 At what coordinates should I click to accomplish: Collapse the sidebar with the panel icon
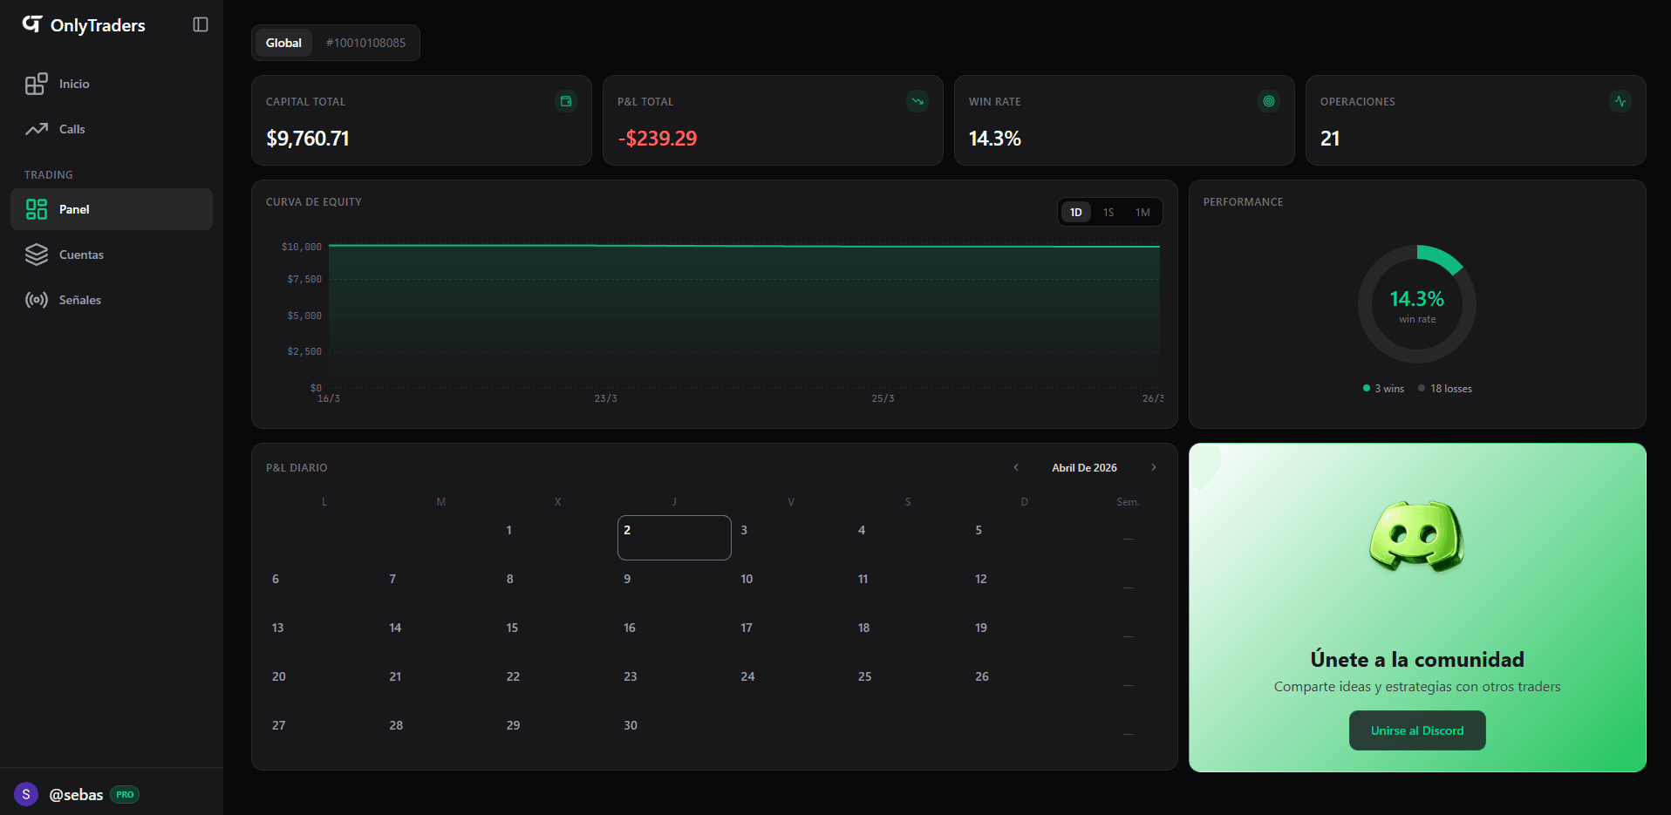(200, 24)
